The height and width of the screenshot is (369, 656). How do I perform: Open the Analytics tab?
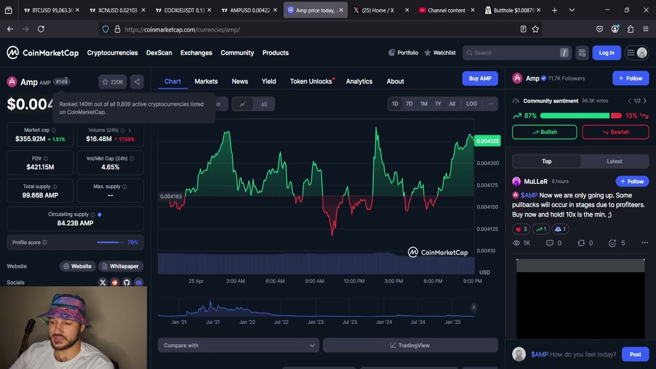tap(359, 81)
